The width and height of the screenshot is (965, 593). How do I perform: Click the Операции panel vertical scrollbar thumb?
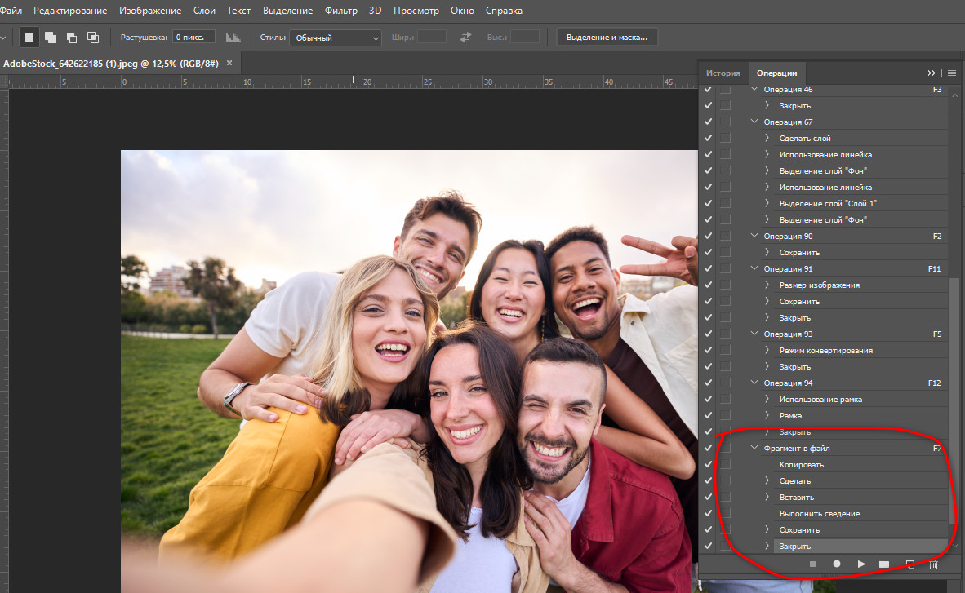pyautogui.click(x=954, y=400)
